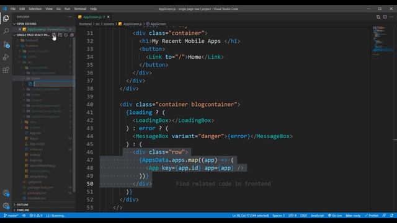Image resolution: width=397 pixels, height=223 pixels.
Task: Open Explorer more actions ellipsis
Action: pyautogui.click(x=69, y=17)
